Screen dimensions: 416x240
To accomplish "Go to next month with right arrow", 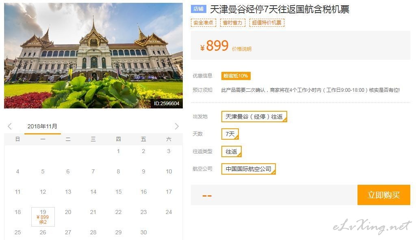I will coord(177,126).
